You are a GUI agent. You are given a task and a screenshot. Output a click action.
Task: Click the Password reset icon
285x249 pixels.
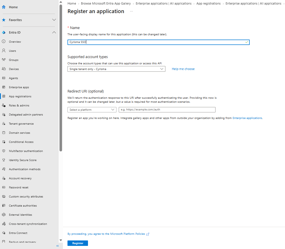coord(4,187)
